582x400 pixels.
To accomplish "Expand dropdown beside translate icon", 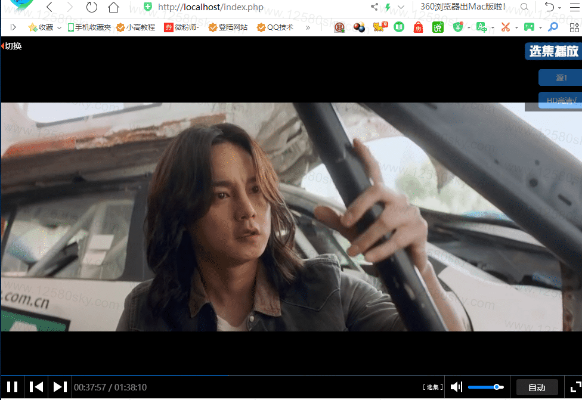I will [493, 28].
